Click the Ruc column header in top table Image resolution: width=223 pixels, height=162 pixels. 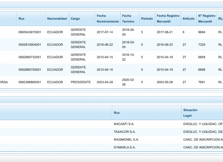21,19
